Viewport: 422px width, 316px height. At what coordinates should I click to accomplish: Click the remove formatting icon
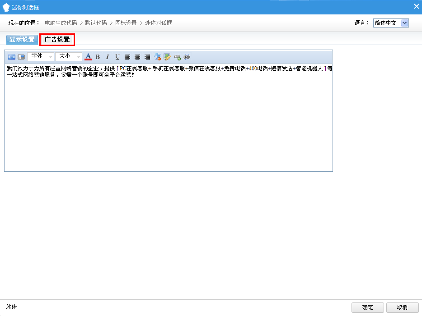coord(157,57)
